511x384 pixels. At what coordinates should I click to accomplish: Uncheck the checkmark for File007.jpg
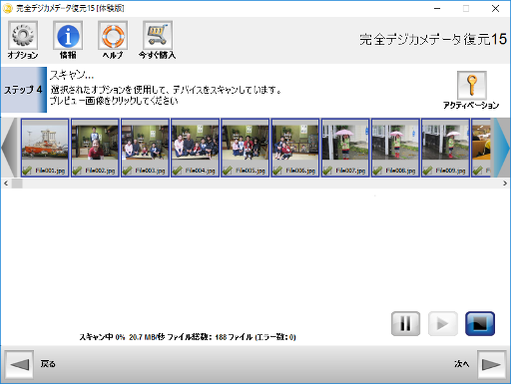click(x=327, y=171)
